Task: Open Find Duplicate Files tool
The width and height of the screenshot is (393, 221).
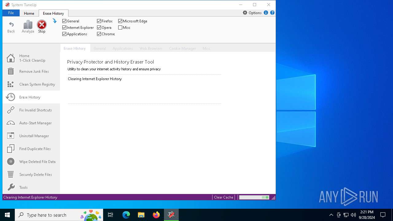Action: (x=31, y=149)
